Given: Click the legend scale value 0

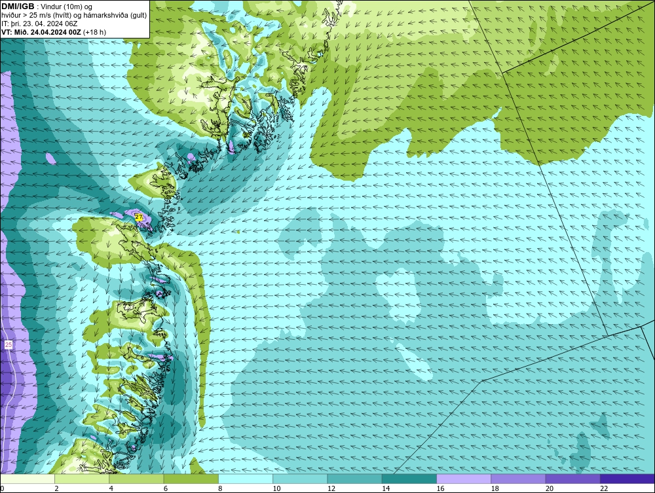Looking at the screenshot, I should (2, 489).
